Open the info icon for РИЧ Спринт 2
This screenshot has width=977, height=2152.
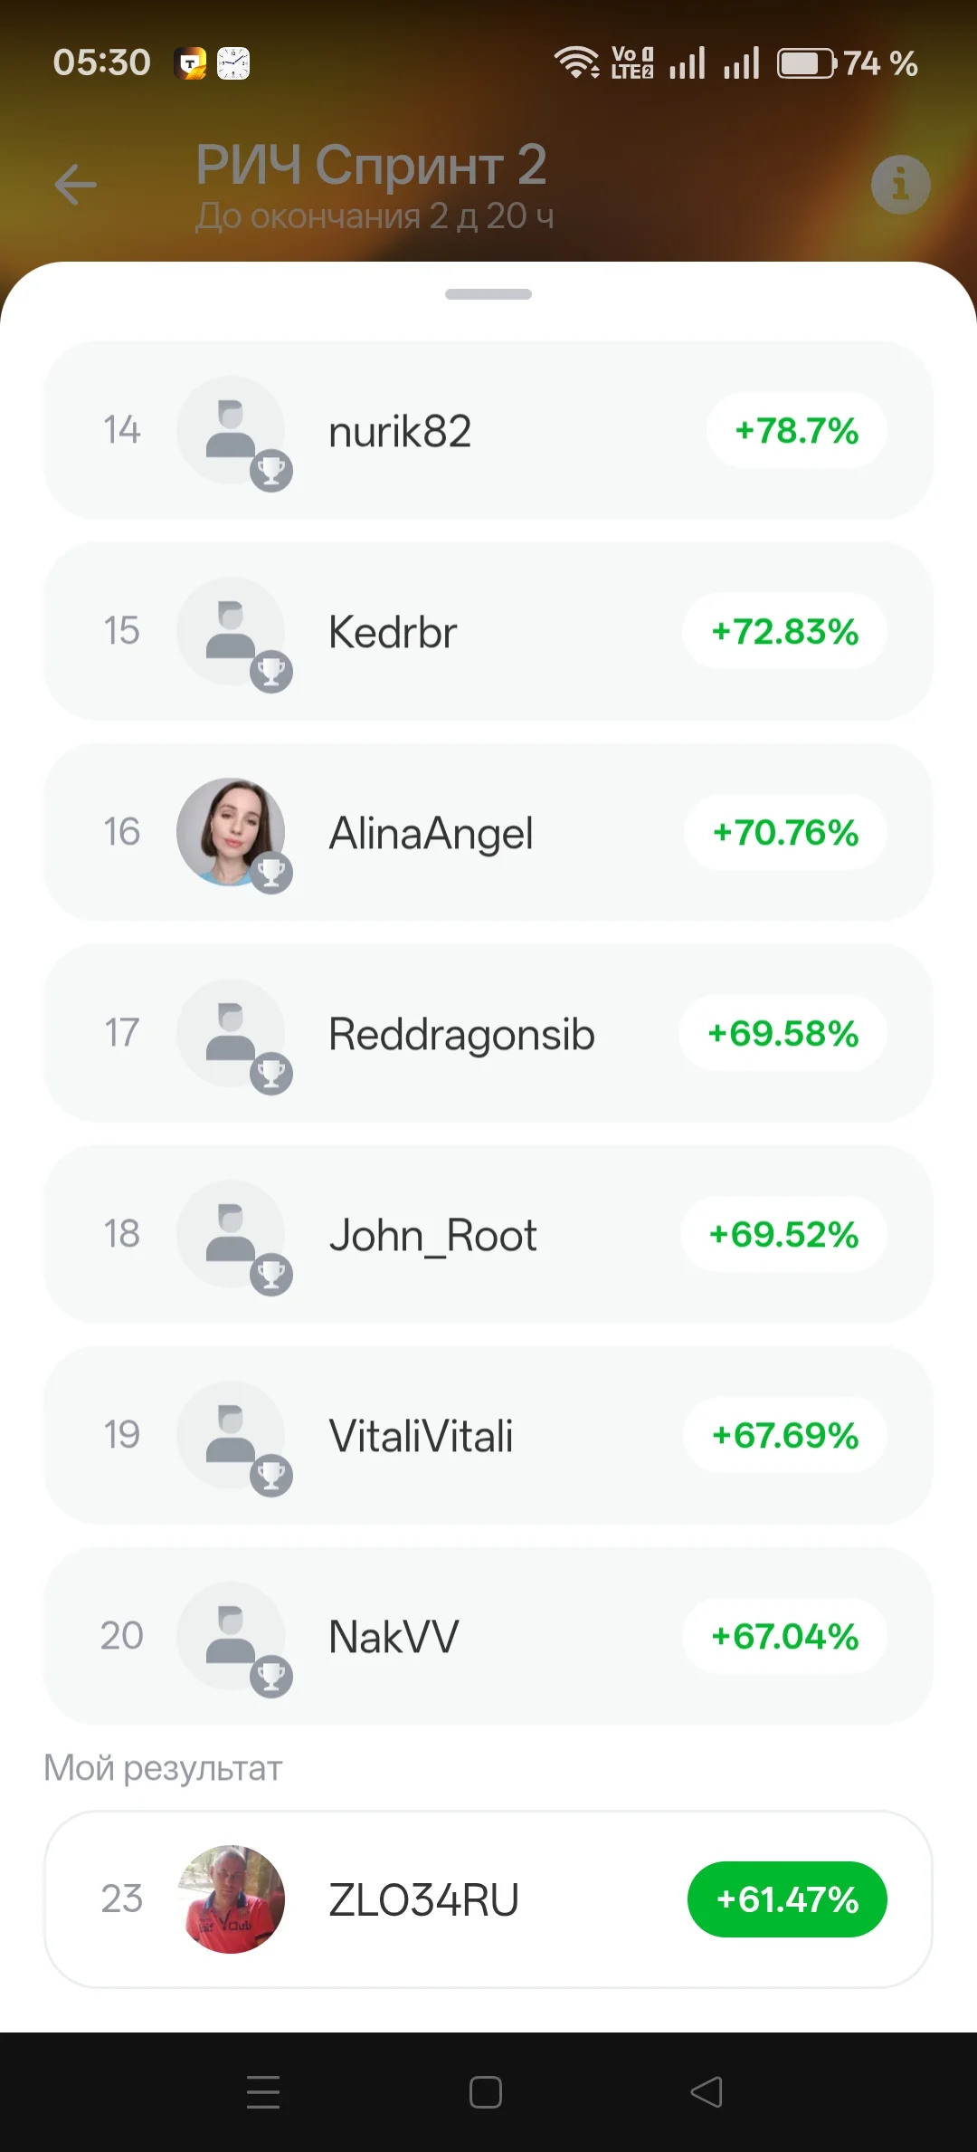point(900,185)
